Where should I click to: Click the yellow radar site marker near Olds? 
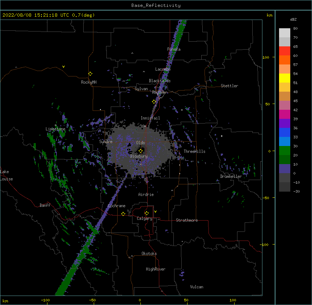140,151
